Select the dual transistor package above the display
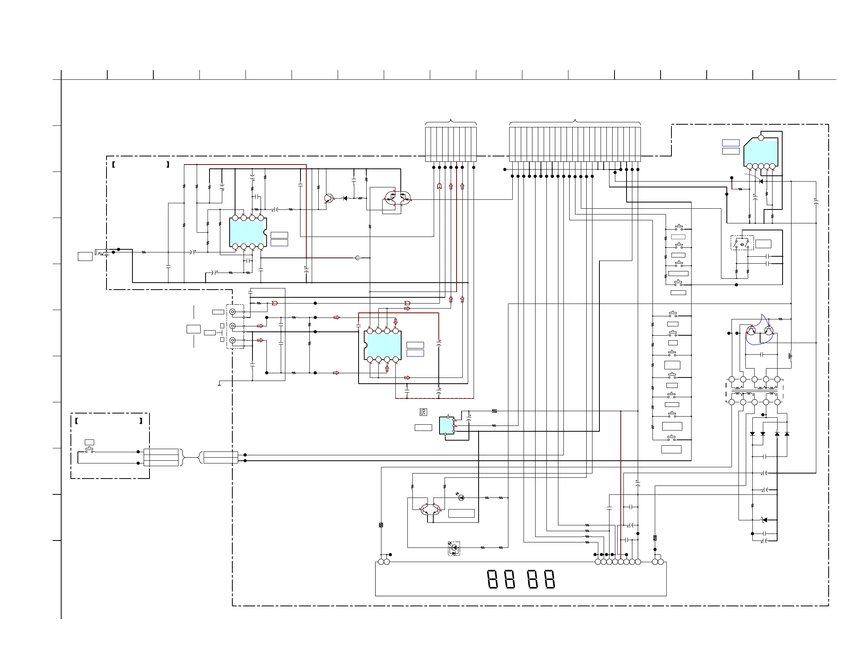The width and height of the screenshot is (867, 652). click(x=430, y=509)
